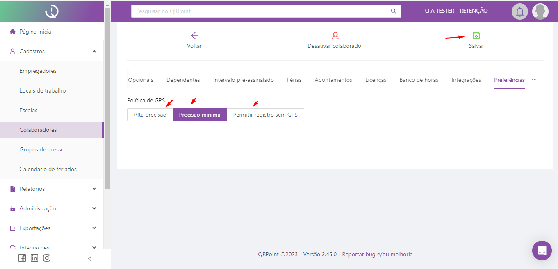
Task: Select Permitir registro sem GPS option
Action: [x=265, y=115]
